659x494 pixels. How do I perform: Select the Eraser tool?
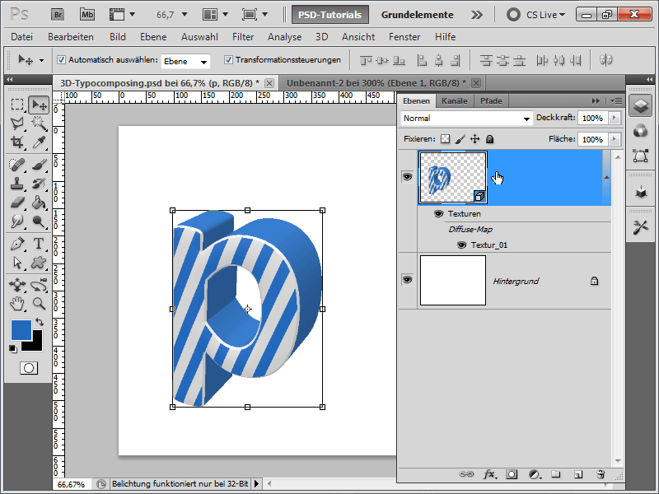click(16, 203)
